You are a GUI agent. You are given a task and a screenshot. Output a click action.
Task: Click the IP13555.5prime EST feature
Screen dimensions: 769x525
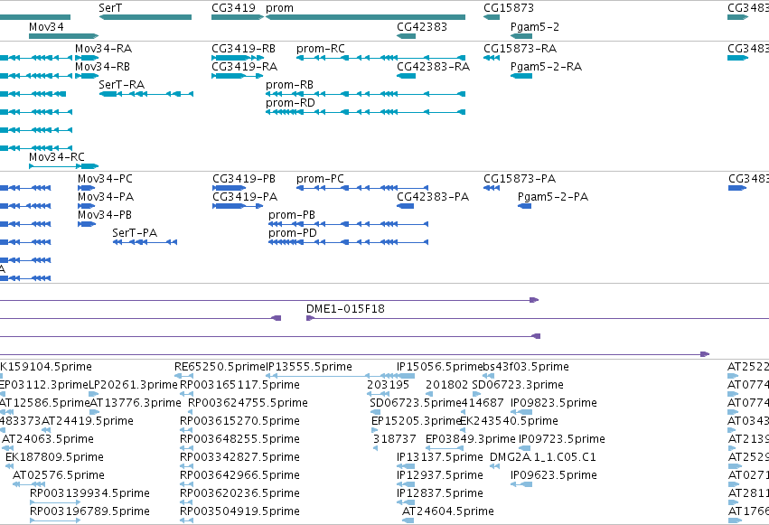340,376
